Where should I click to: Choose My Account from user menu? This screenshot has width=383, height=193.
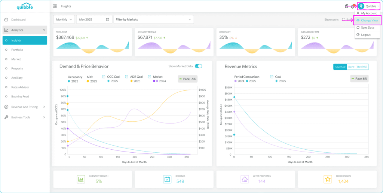point(367,13)
